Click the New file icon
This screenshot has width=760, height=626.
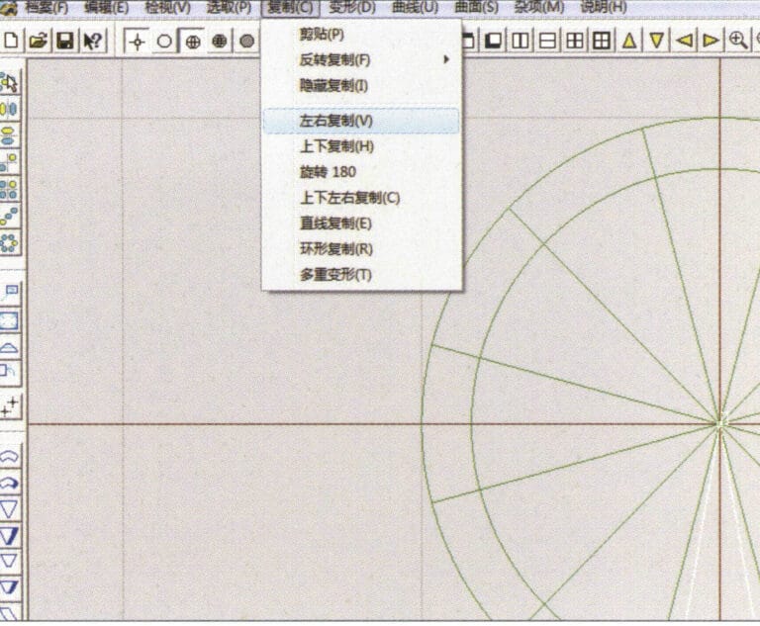(11, 41)
